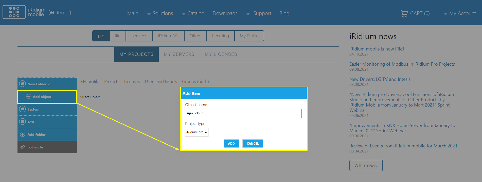This screenshot has width=482, height=182.
Task: Click the plus icon beside Add folder
Action: [x=23, y=134]
